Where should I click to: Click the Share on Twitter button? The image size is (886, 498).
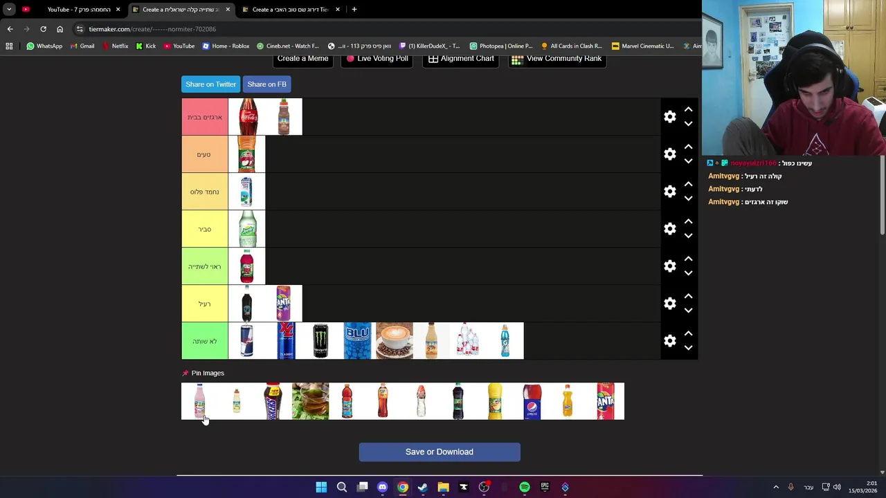point(210,84)
